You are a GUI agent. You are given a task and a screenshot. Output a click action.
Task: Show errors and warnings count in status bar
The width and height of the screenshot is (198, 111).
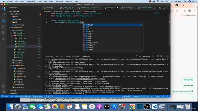[x=49, y=96]
